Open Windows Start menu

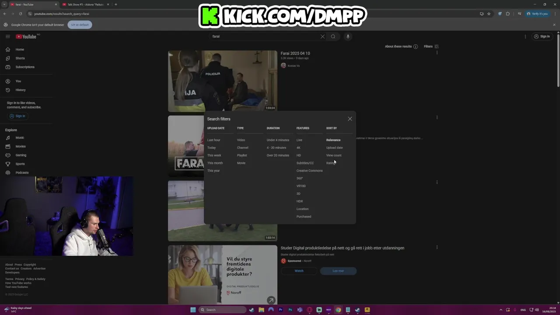[193, 310]
